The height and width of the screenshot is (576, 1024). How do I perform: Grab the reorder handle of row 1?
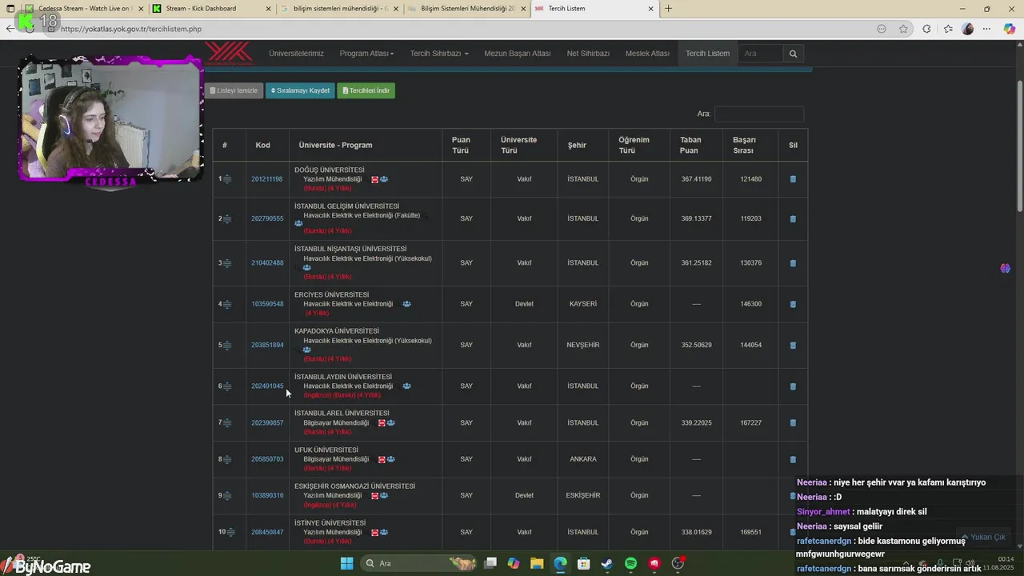227,179
